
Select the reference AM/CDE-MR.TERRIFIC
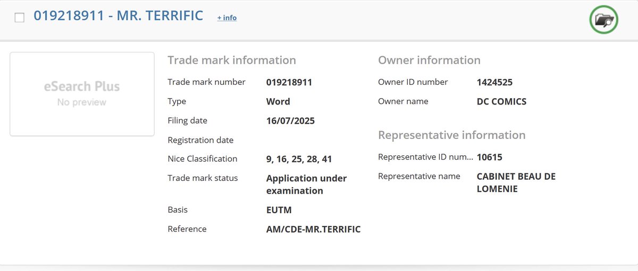[x=314, y=229]
